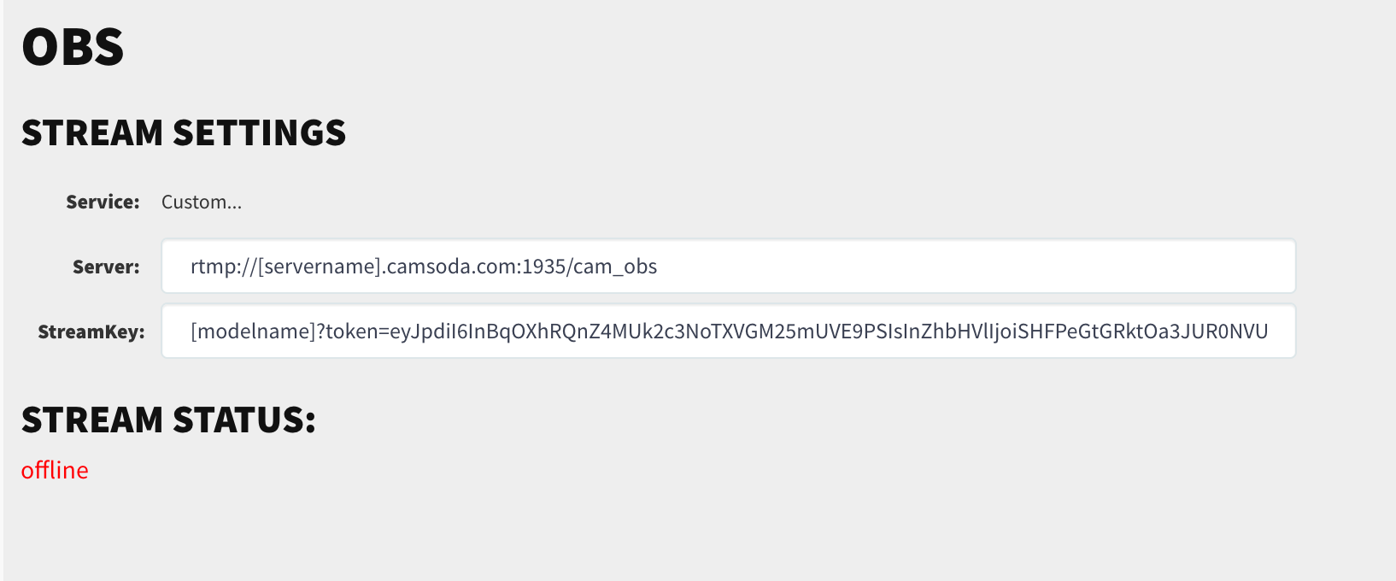Click the red "offline" status text
The image size is (1396, 581).
[55, 470]
